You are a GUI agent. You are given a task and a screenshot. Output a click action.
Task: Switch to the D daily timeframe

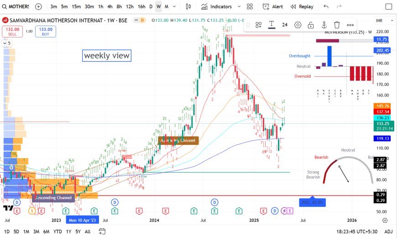(151, 6)
